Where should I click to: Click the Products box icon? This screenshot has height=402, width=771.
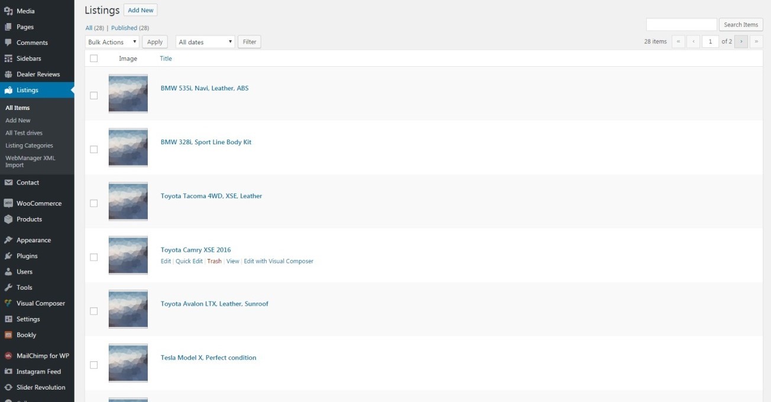8,219
